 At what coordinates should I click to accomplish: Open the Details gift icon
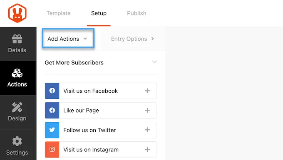(17, 39)
